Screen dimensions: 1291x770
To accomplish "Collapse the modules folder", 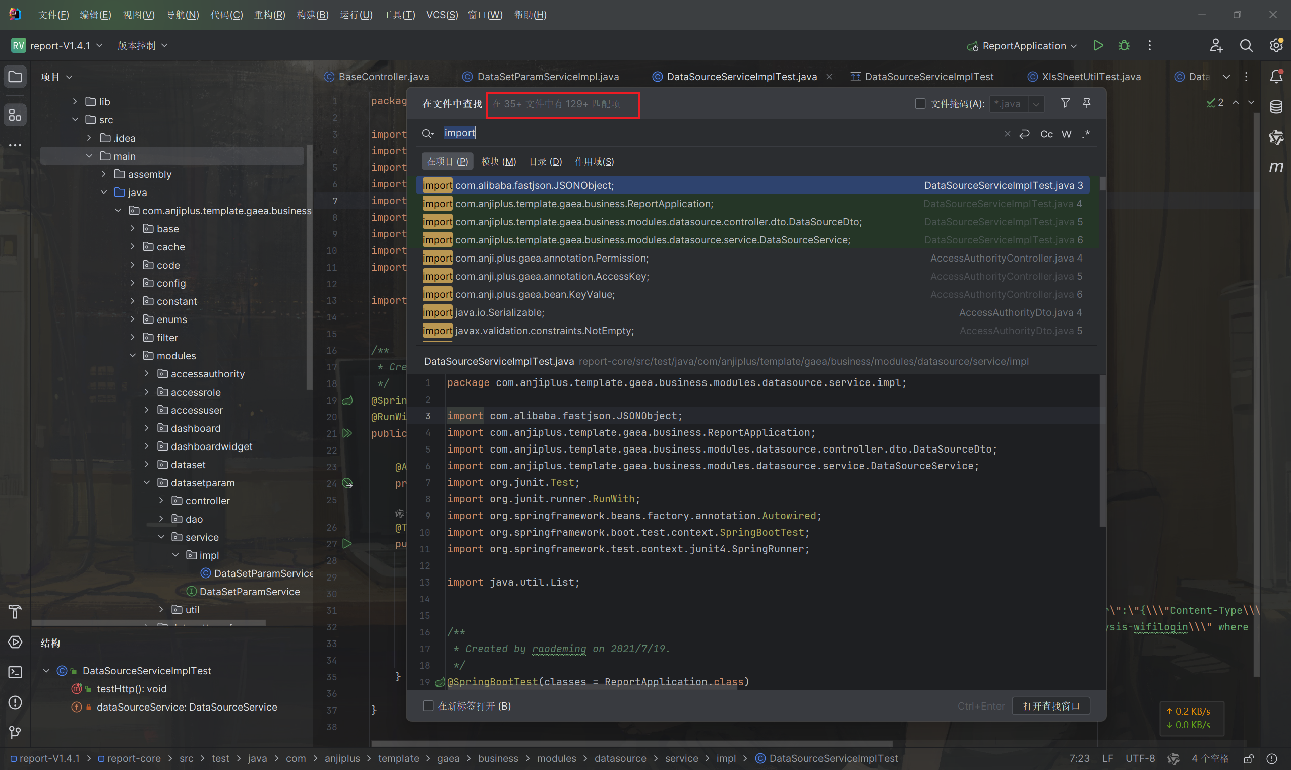I will [132, 355].
